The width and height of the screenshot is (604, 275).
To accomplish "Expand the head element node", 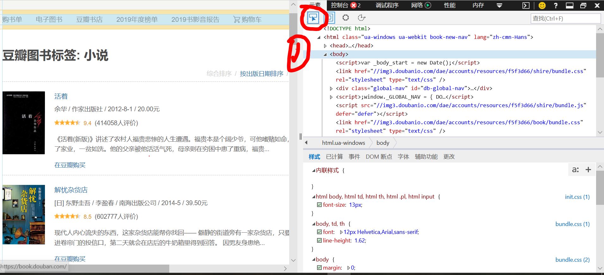I will 325,46.
